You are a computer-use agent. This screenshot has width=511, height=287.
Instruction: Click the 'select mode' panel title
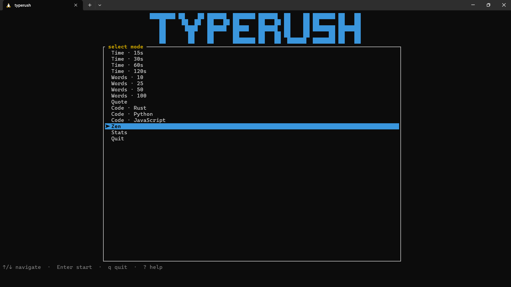point(125,47)
